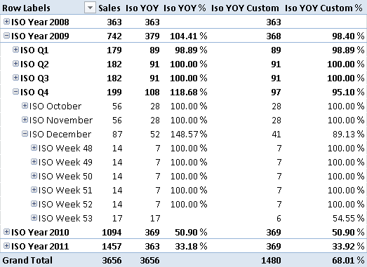Select the Iso YOY Custom % header
This screenshot has height=267, width=367.
coord(323,8)
